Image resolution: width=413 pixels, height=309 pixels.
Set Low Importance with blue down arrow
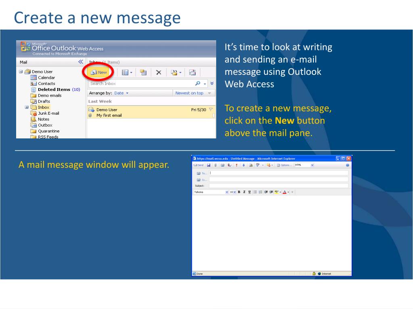point(244,165)
